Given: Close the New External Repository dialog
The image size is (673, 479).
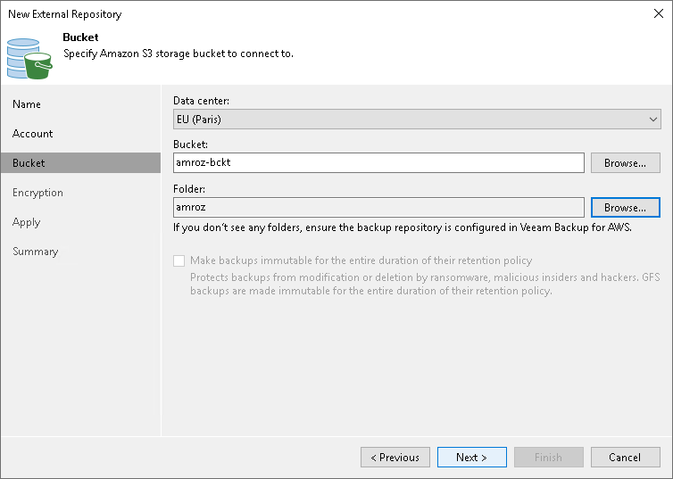Looking at the screenshot, I should [x=658, y=14].
